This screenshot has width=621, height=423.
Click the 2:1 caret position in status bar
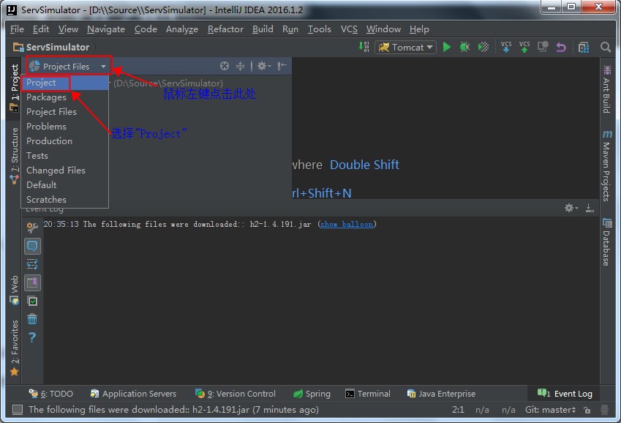(458, 410)
